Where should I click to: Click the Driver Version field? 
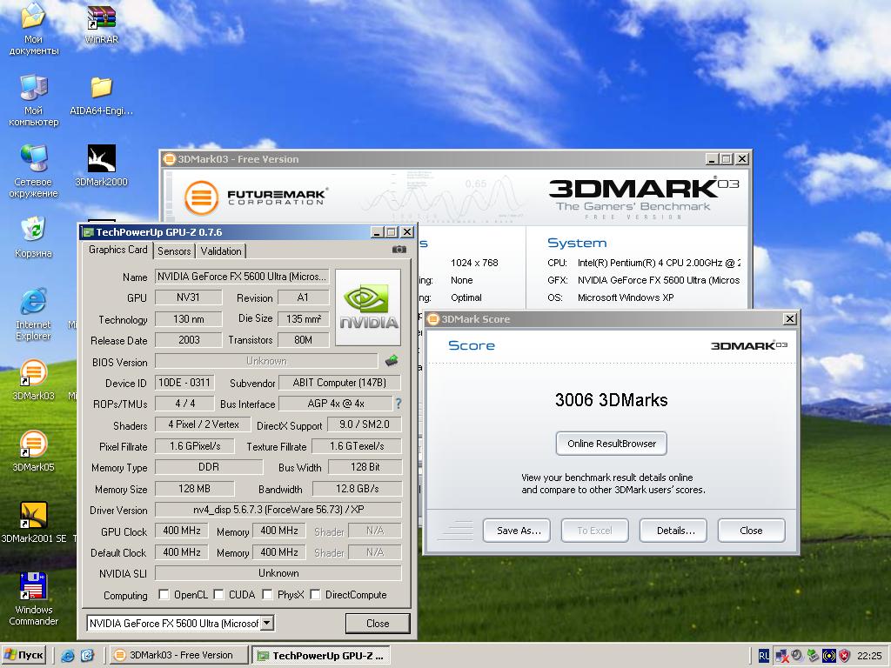[278, 510]
